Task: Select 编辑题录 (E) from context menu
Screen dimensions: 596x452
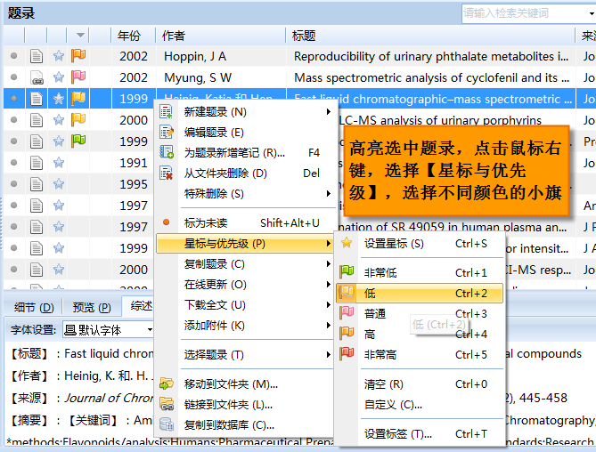Action: [245, 132]
